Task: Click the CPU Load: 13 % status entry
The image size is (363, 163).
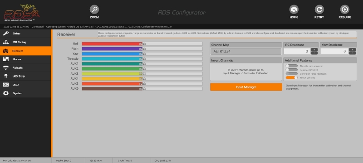Action: (x=163, y=160)
